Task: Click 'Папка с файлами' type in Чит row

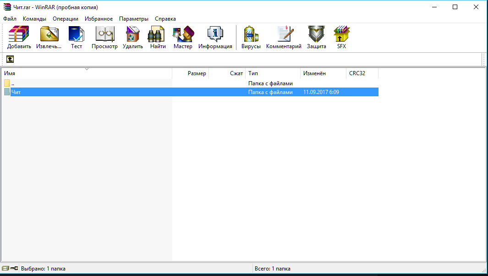Action: point(270,92)
